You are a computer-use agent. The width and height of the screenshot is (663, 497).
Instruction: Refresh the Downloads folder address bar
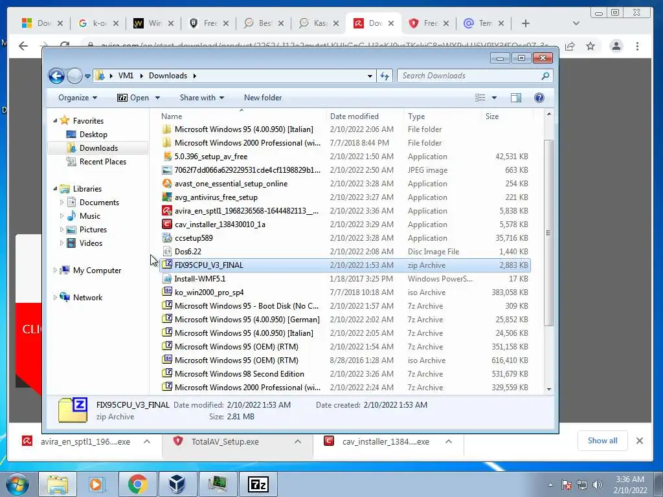(385, 76)
